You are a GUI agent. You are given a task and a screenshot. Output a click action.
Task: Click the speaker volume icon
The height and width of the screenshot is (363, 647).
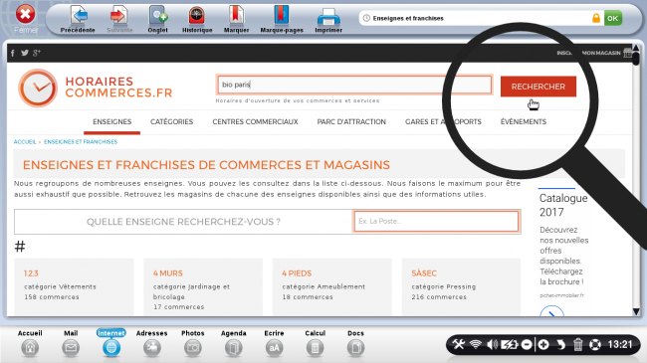(x=492, y=344)
